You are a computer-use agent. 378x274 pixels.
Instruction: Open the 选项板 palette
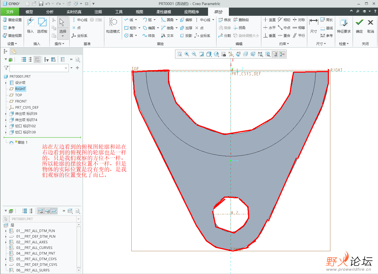point(42,25)
